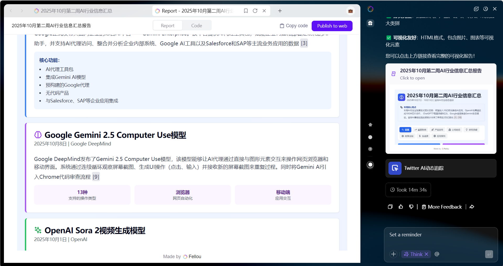Viewport: 503px width, 266px height.
Task: Click Copy code button
Action: (294, 26)
